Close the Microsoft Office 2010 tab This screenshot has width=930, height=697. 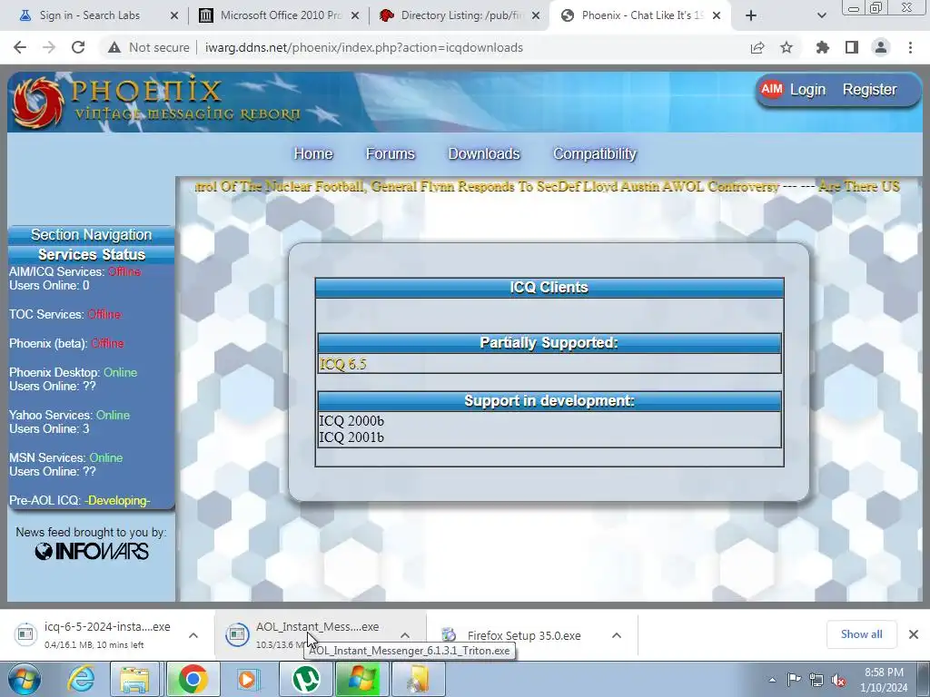pyautogui.click(x=355, y=15)
